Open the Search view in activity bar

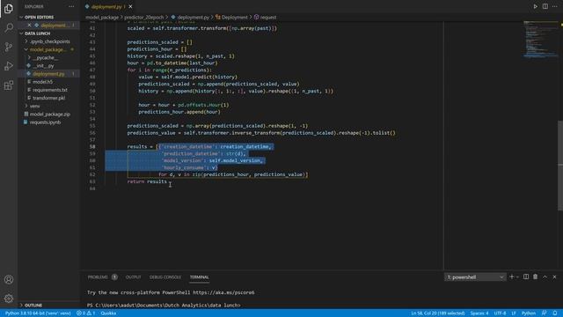pyautogui.click(x=9, y=27)
